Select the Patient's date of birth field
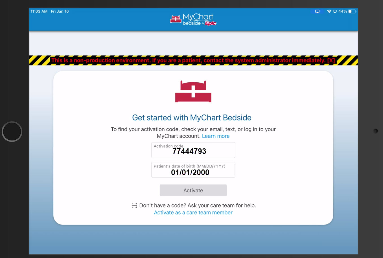383x258 pixels. (193, 170)
